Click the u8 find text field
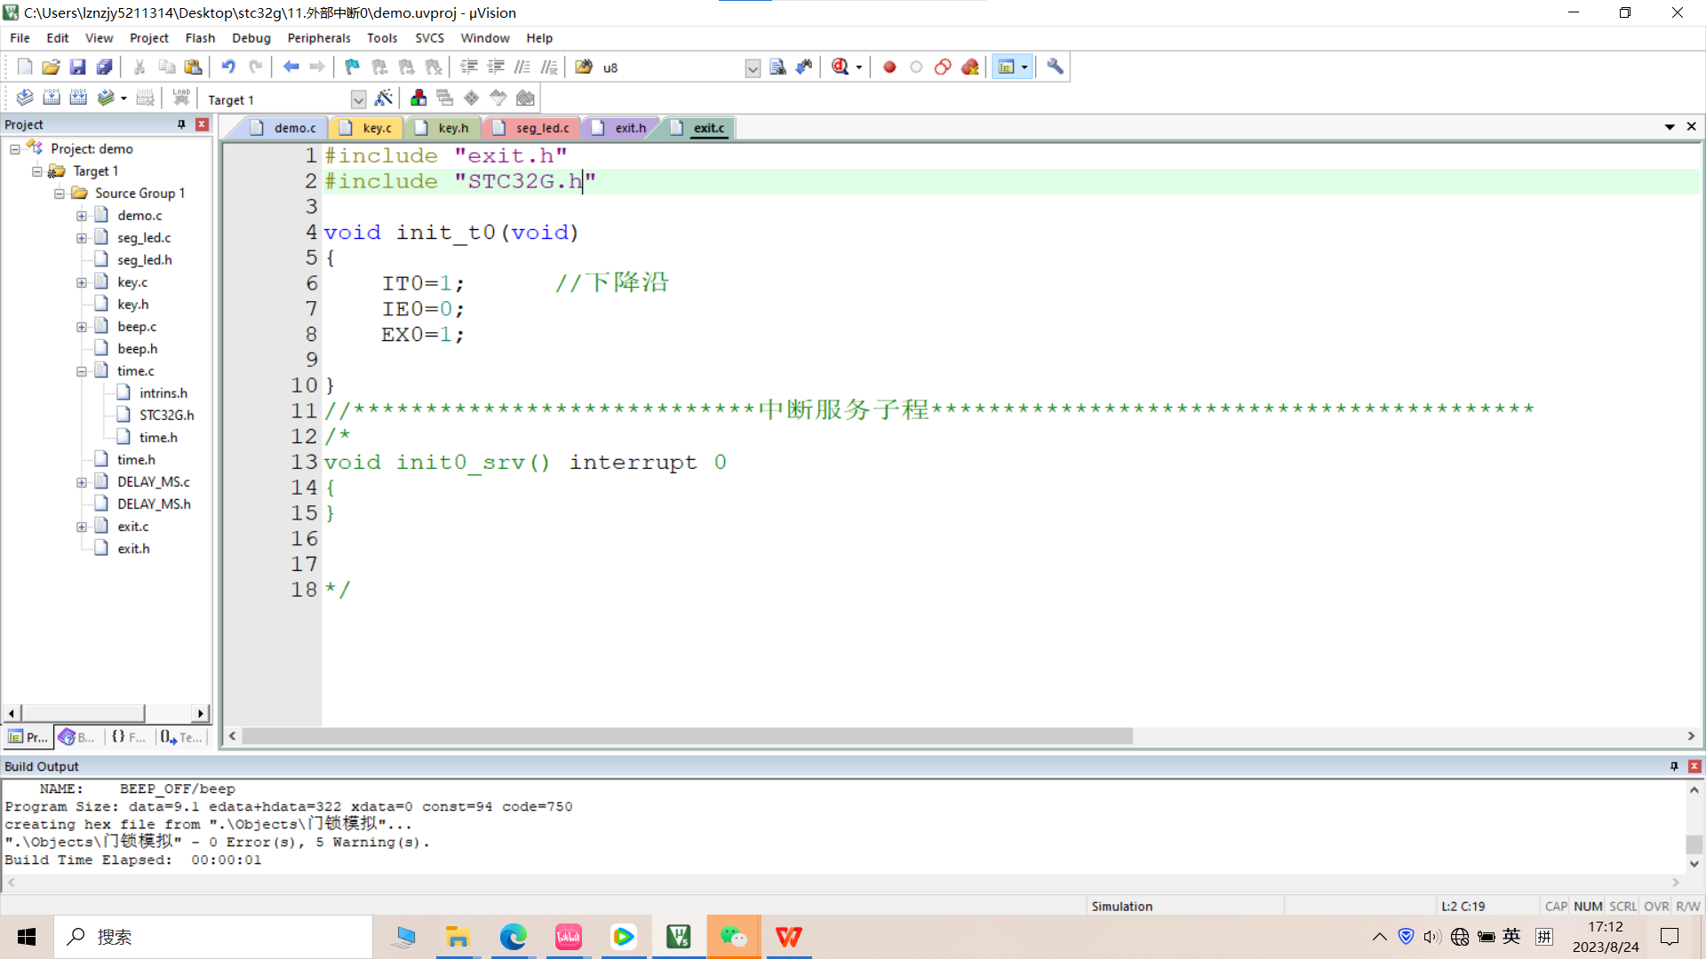This screenshot has width=1706, height=959. coord(672,67)
